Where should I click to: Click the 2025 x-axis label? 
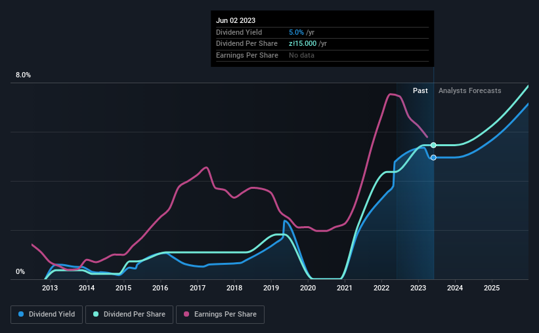[492, 288]
